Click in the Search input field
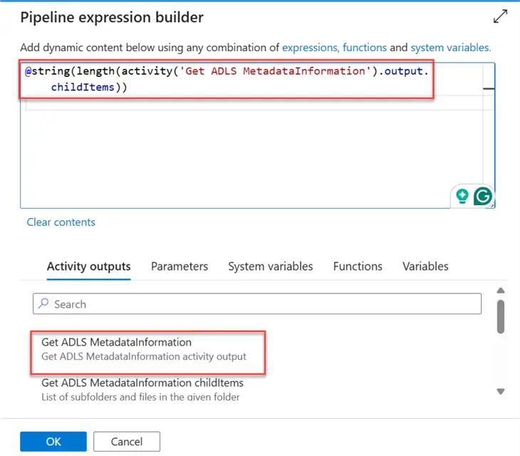The height and width of the screenshot is (456, 520). [256, 304]
